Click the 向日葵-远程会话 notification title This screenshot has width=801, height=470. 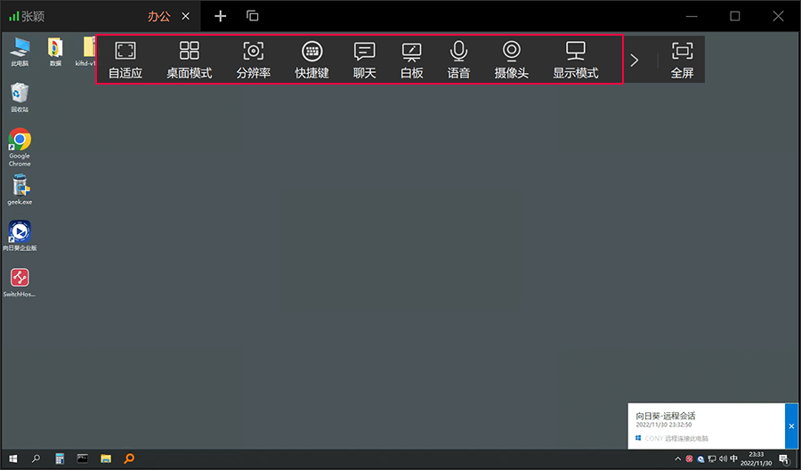(x=665, y=416)
